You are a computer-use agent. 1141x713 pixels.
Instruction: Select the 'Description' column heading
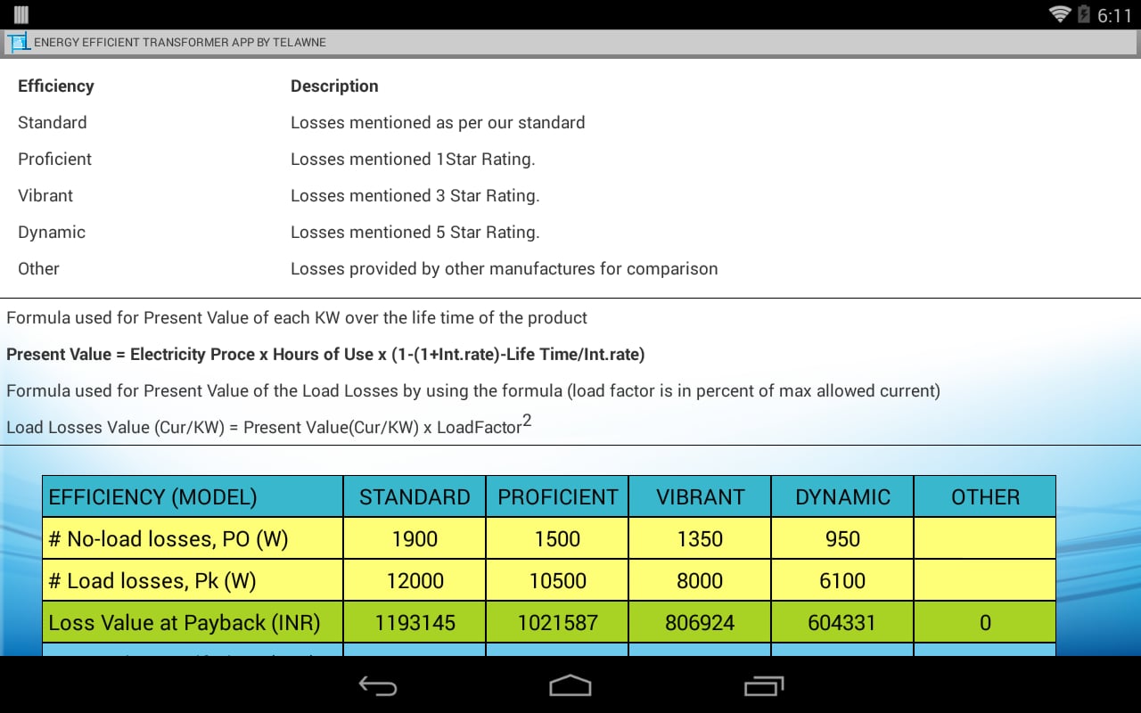click(x=334, y=86)
